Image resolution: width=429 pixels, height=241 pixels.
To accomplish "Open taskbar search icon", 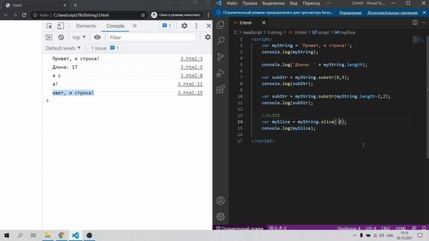I will click(20, 235).
